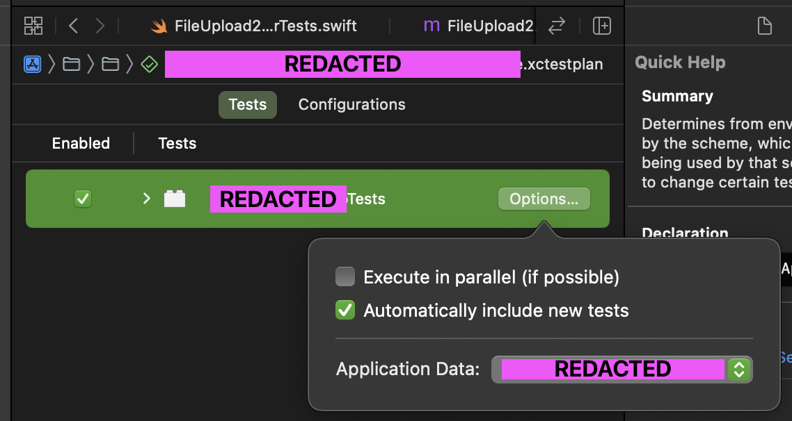The image size is (792, 421).
Task: Go forward with the right chevron arrow
Action: pyautogui.click(x=100, y=26)
